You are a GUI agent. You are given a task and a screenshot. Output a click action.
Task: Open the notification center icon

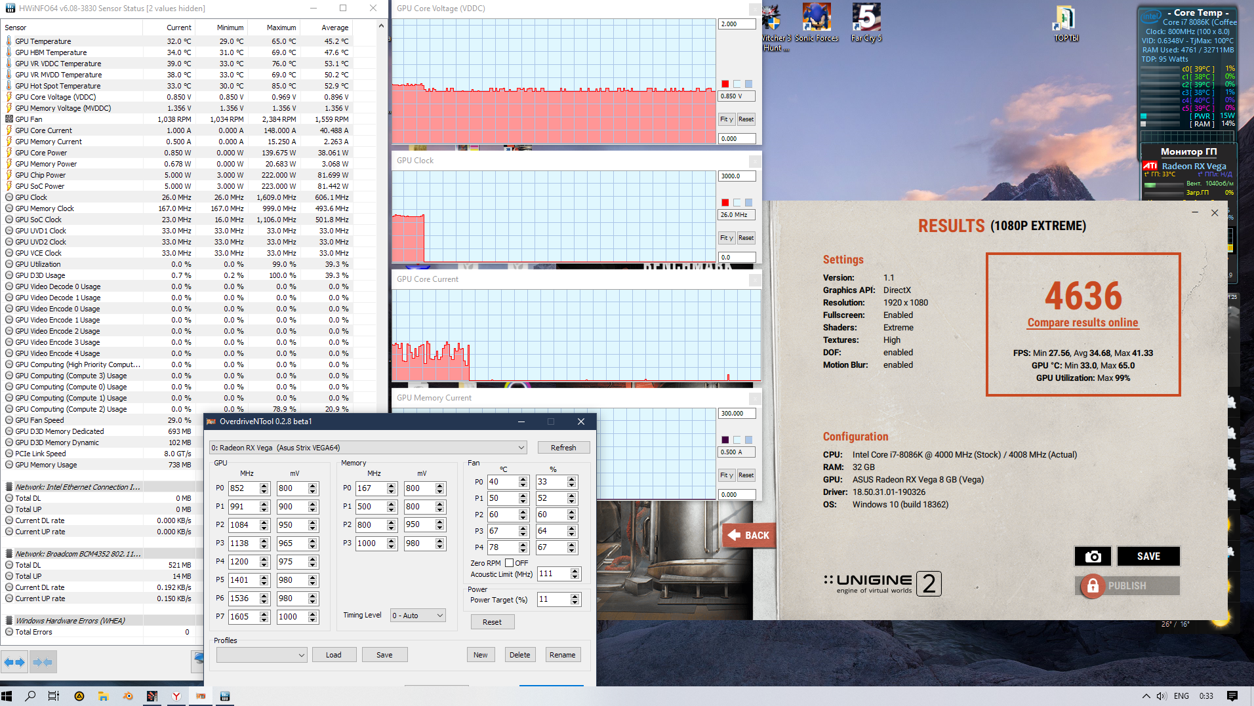1232,696
